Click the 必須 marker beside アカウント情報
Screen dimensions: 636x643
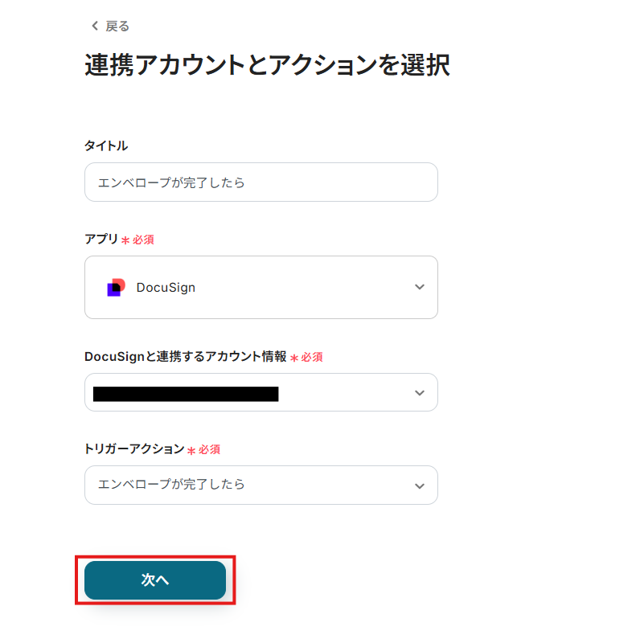click(x=312, y=358)
